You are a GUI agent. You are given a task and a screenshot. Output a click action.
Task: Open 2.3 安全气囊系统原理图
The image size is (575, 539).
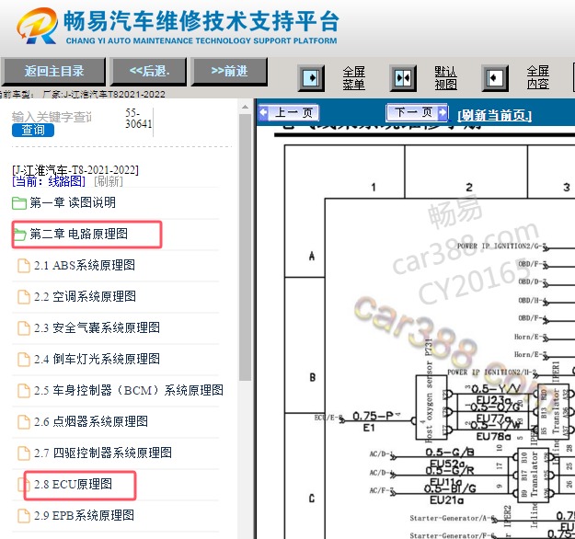click(97, 327)
